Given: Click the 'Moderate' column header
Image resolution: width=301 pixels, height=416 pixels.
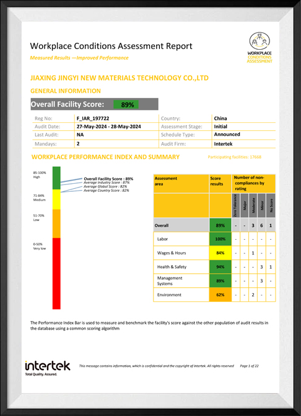Looking at the screenshot, I should [x=253, y=206].
